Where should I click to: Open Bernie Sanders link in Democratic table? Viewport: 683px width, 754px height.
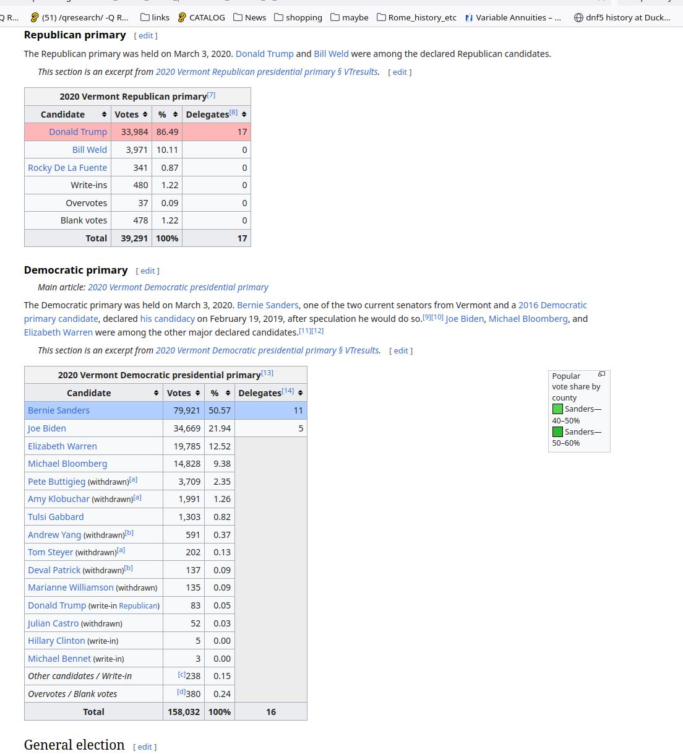pyautogui.click(x=59, y=410)
